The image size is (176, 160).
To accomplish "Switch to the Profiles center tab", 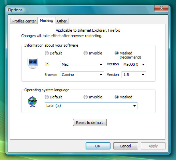I will tap(24, 21).
